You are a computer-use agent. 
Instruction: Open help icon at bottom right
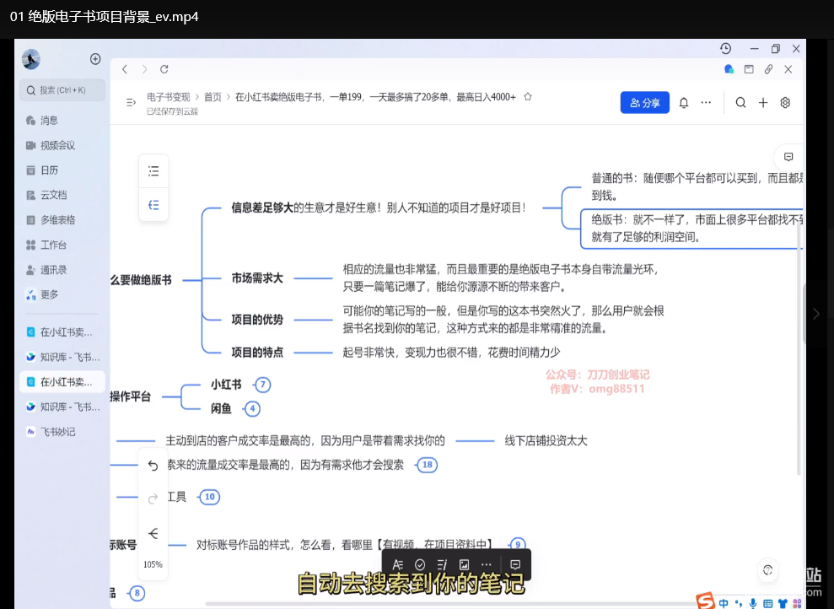click(767, 570)
